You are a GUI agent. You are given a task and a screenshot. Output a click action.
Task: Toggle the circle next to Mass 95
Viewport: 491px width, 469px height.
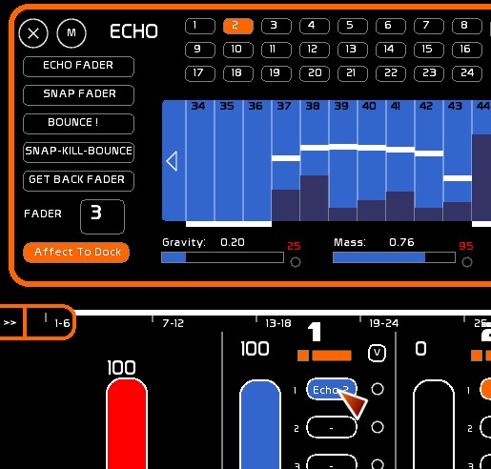tap(467, 262)
